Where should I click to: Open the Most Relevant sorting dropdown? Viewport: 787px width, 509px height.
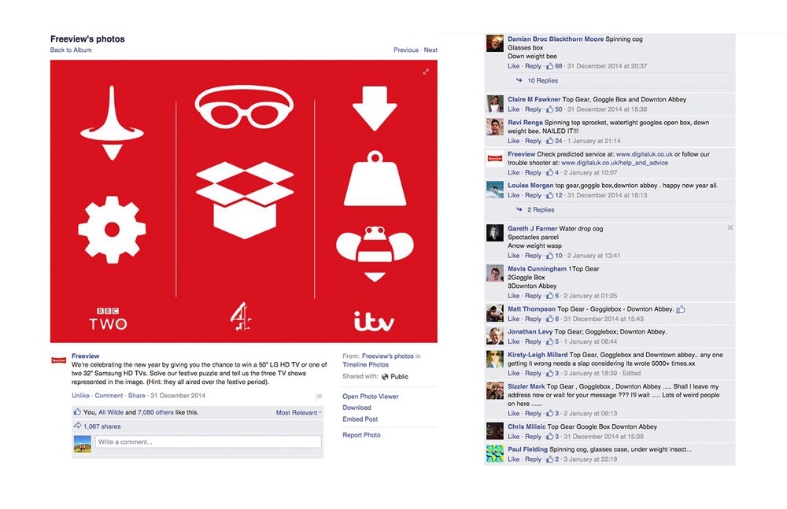(298, 412)
